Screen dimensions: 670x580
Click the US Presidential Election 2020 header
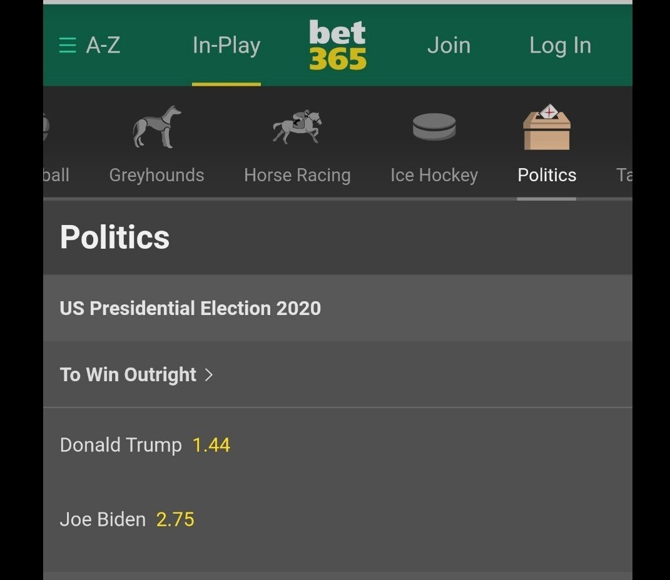pyautogui.click(x=190, y=308)
